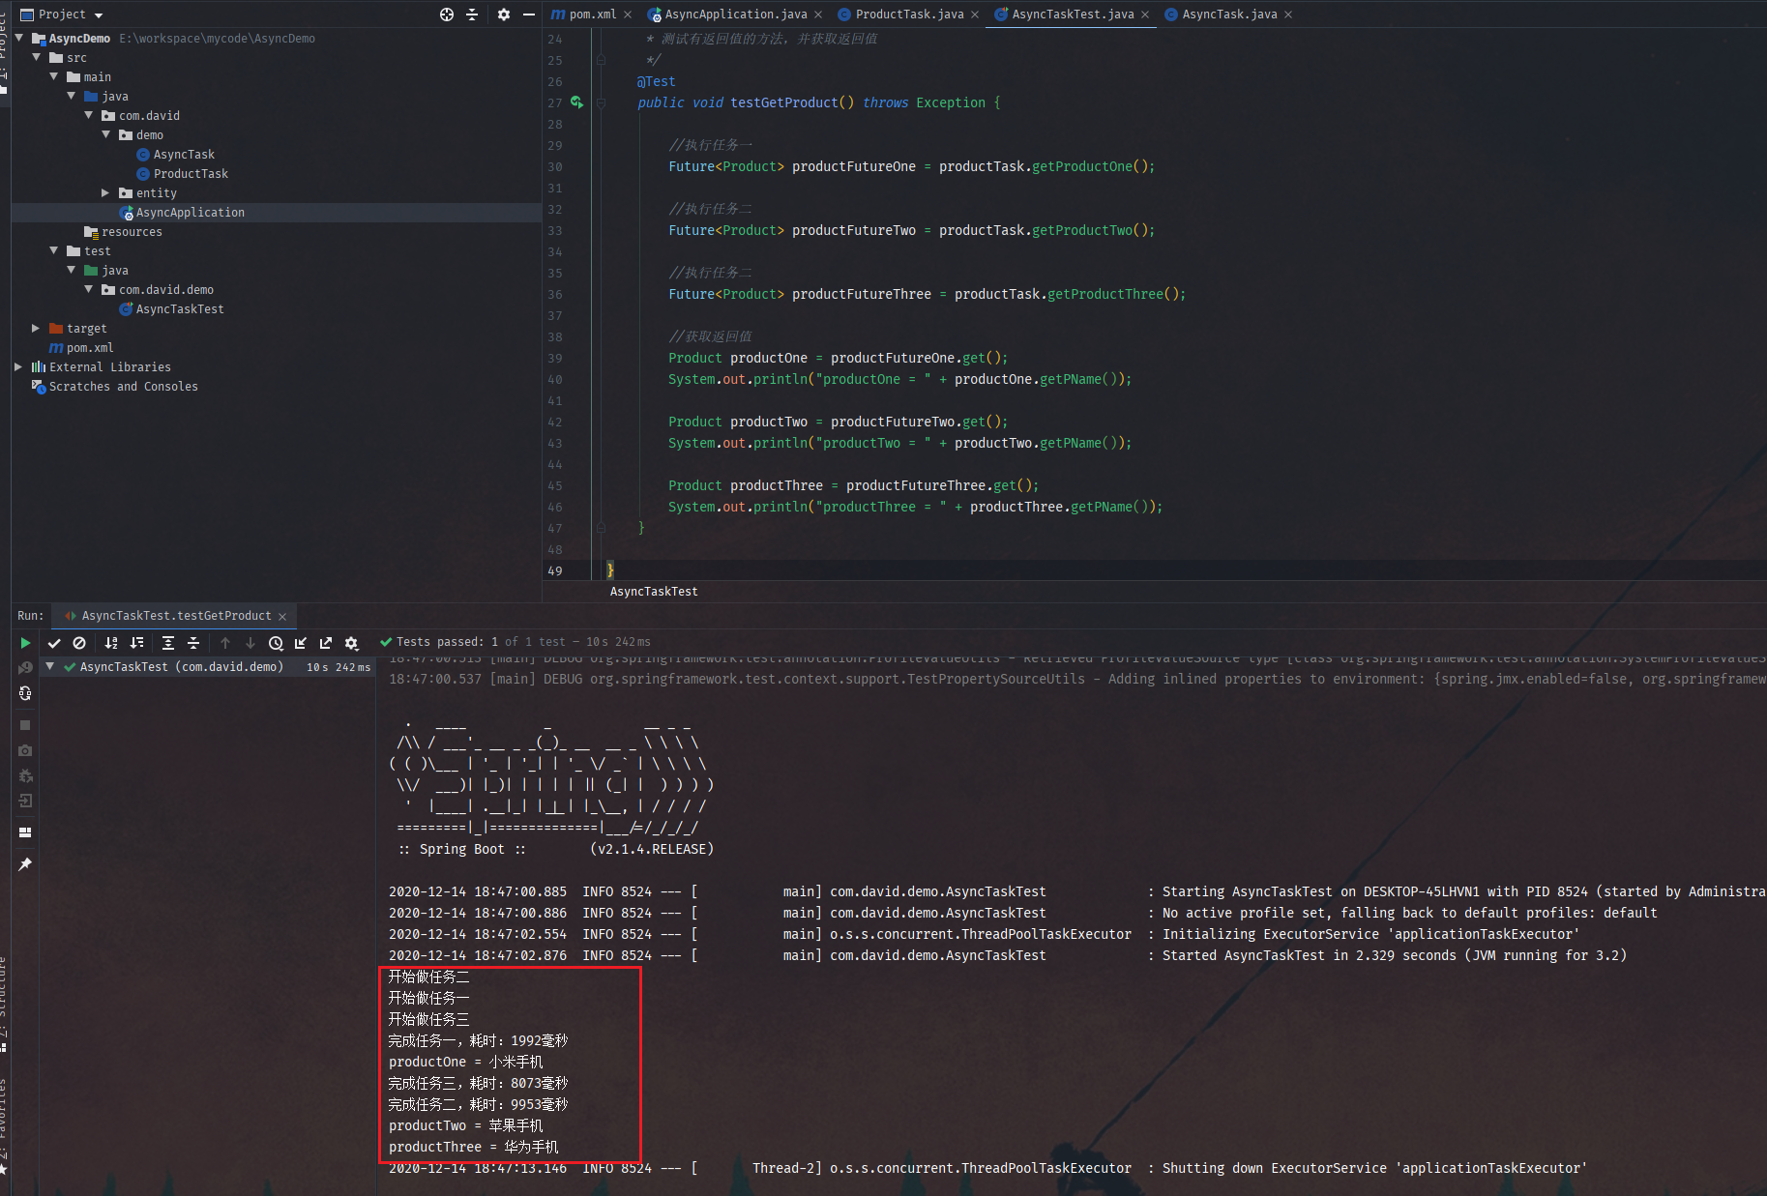Click the debug bug icon in Run sidebar
The image size is (1767, 1196).
pos(25,775)
